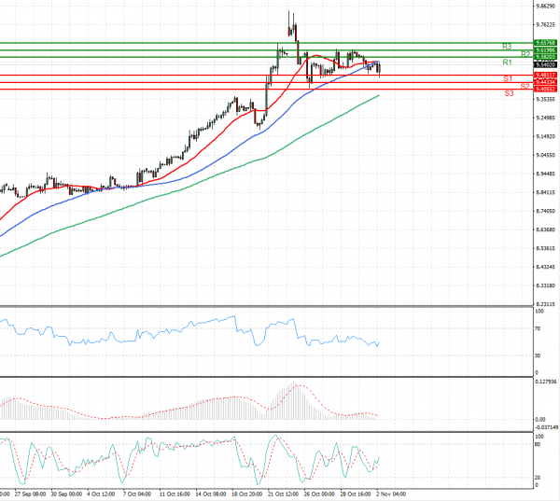
Task: Click the S1 support label
Action: pos(508,78)
